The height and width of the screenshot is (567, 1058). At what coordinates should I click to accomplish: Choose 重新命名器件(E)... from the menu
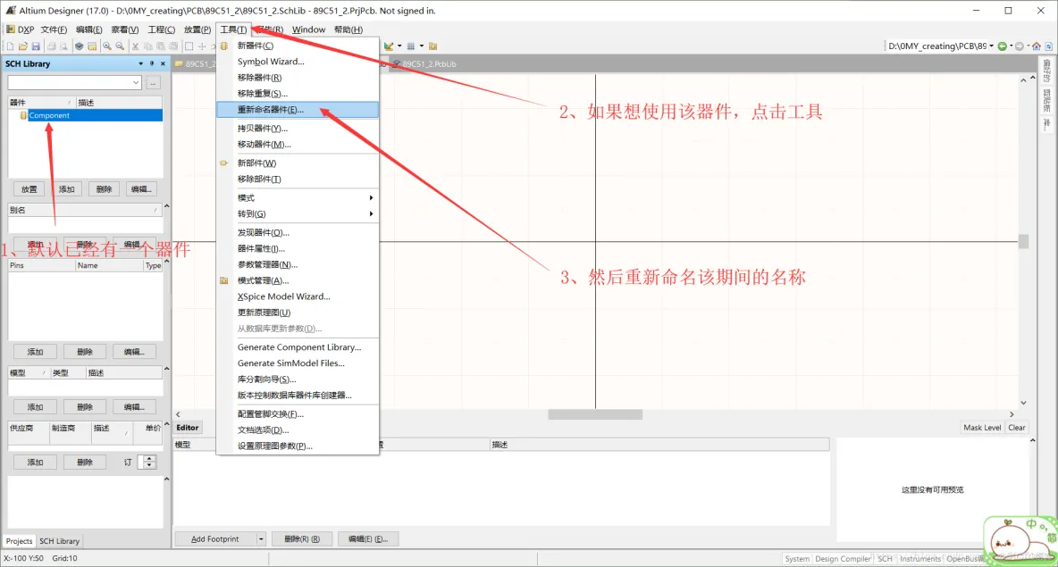[297, 110]
